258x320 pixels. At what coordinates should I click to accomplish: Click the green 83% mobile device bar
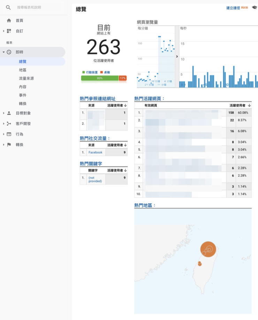coord(100,78)
